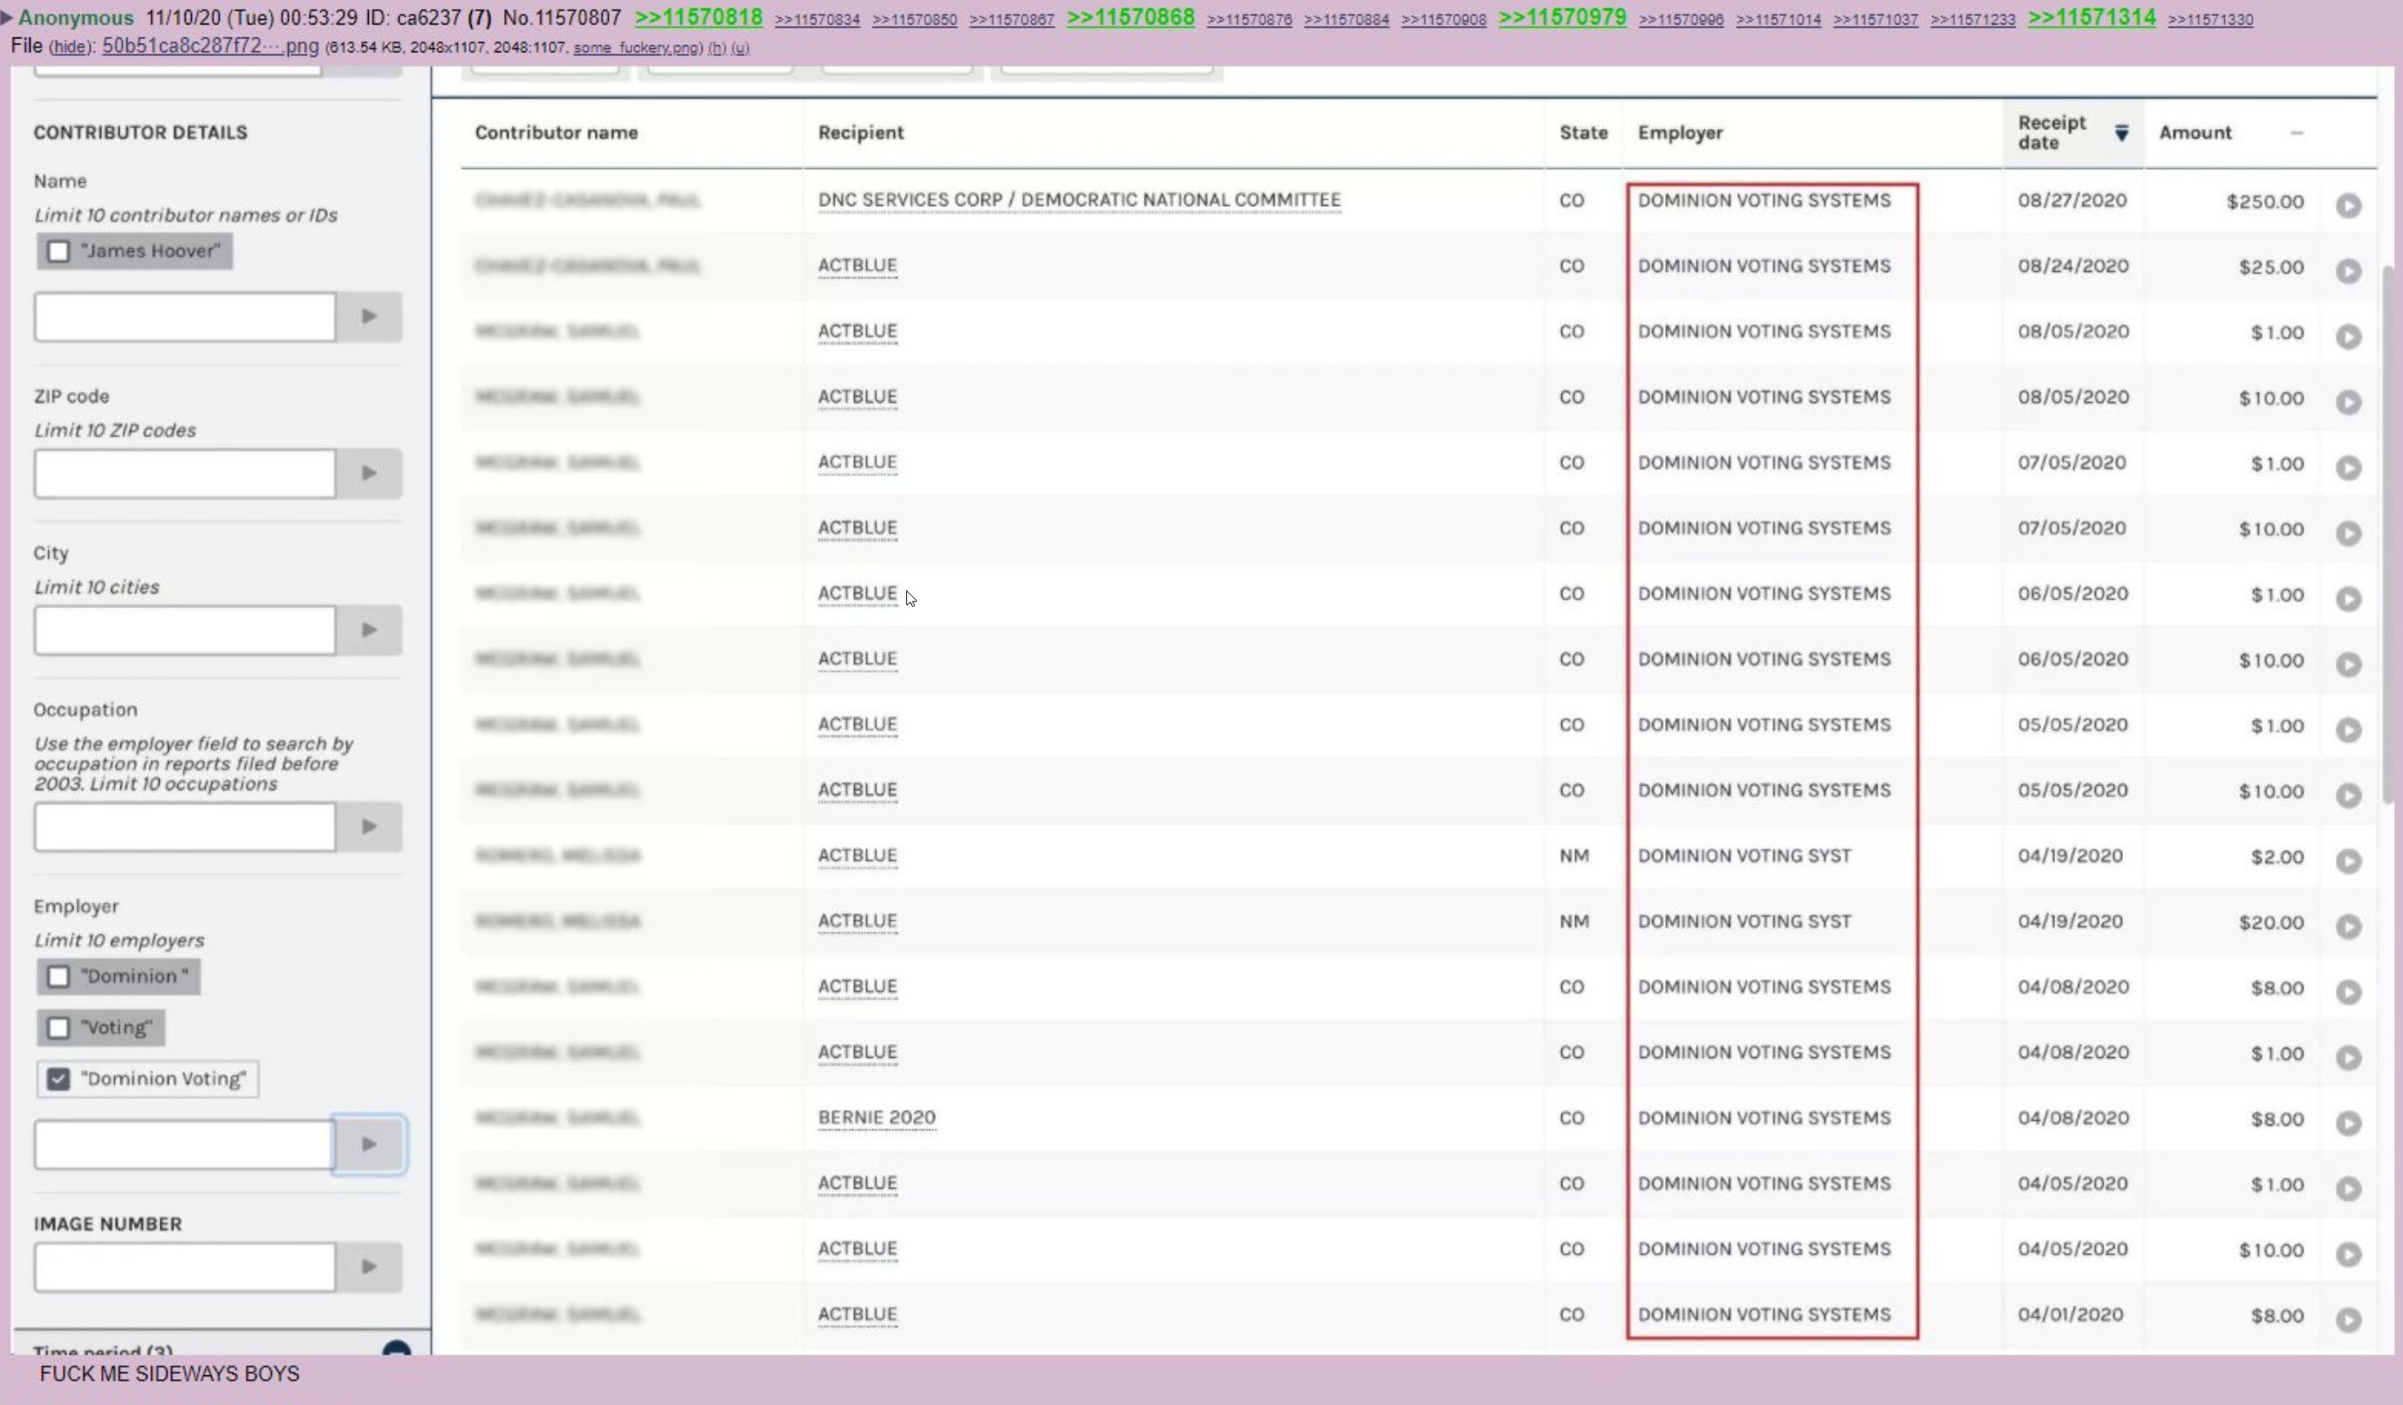The image size is (2403, 1405).
Task: Open reply link >>11570868
Action: click(1130, 17)
